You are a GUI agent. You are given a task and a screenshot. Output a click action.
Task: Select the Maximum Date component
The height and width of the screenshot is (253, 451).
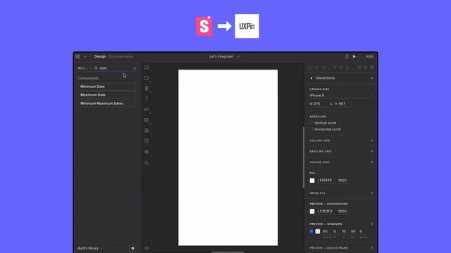pyautogui.click(x=106, y=95)
